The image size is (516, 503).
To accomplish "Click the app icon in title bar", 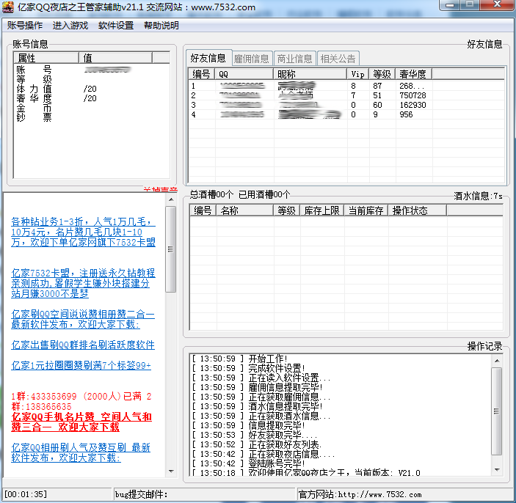I will point(8,7).
